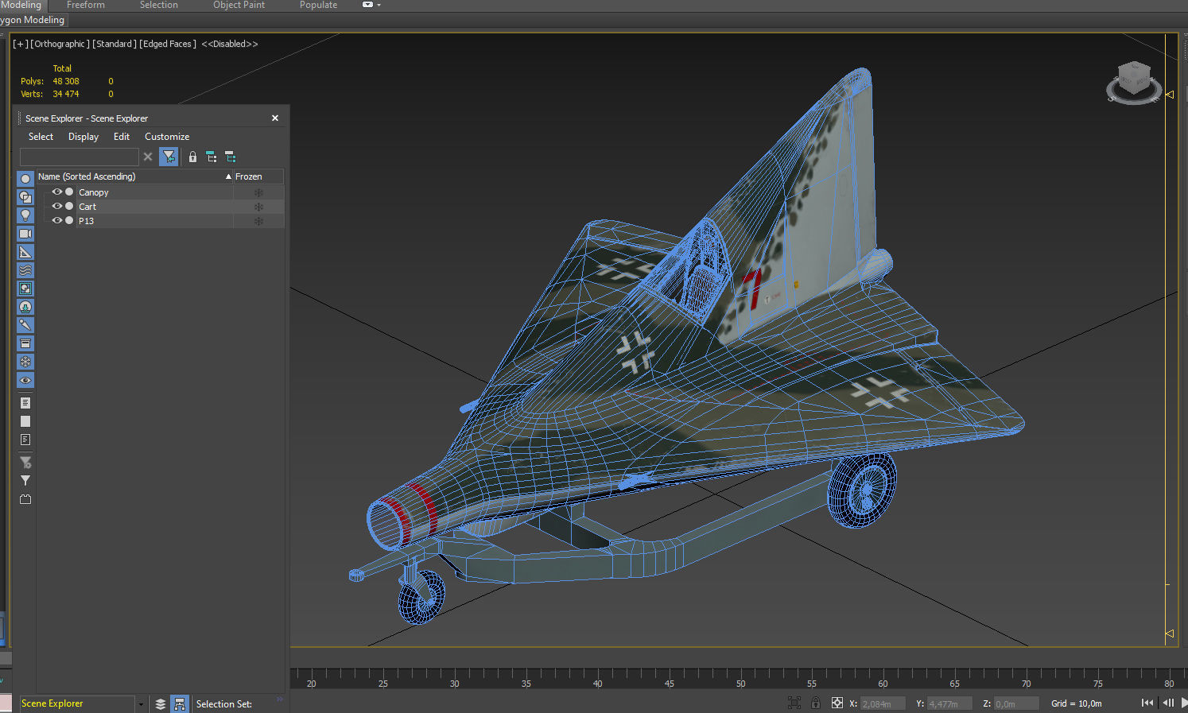This screenshot has height=713, width=1188.
Task: Click the Frozen column header
Action: (x=258, y=176)
